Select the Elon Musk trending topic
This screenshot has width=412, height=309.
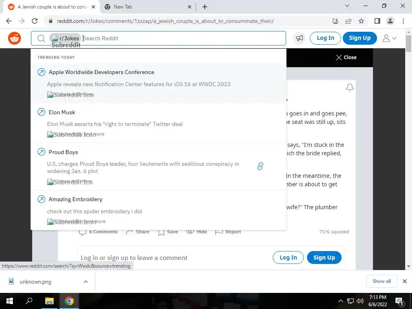tap(62, 112)
